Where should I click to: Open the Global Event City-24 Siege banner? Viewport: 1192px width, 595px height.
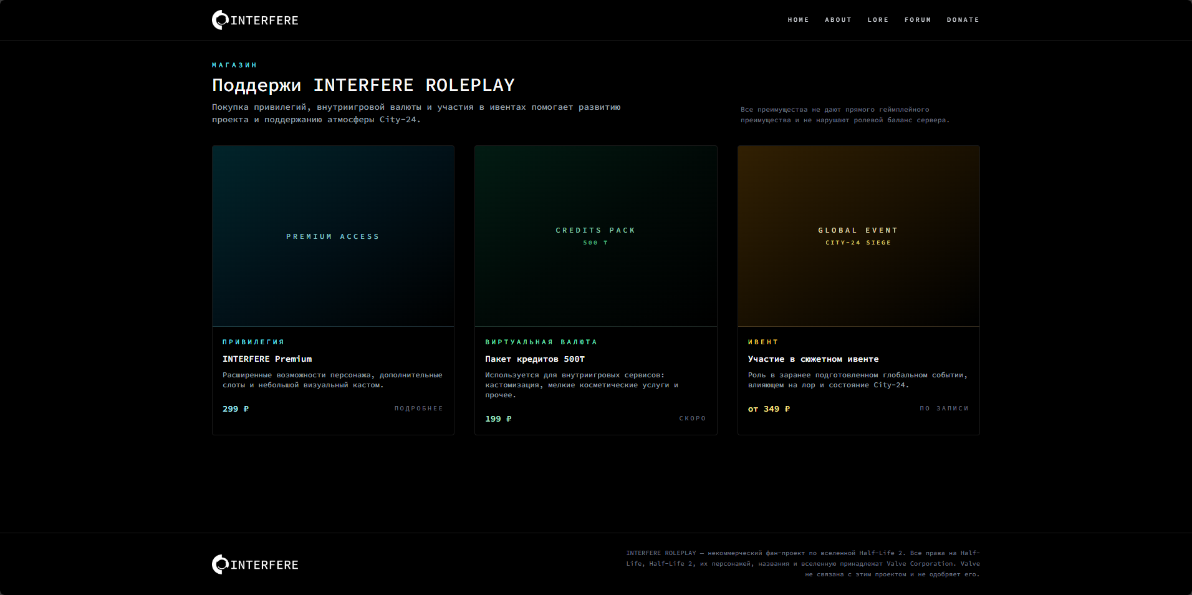pos(858,236)
